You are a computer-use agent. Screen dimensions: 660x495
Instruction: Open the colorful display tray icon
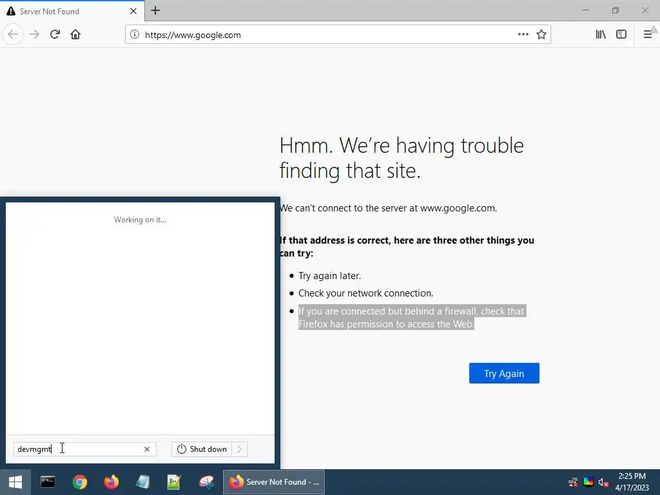588,482
